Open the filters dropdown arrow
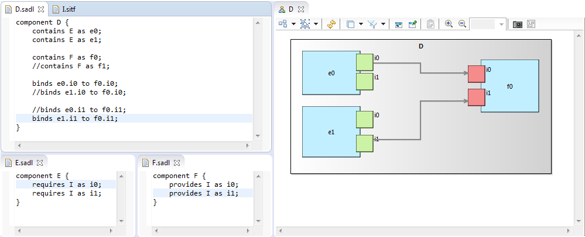Screen dimensions: 585x237 coord(384,24)
